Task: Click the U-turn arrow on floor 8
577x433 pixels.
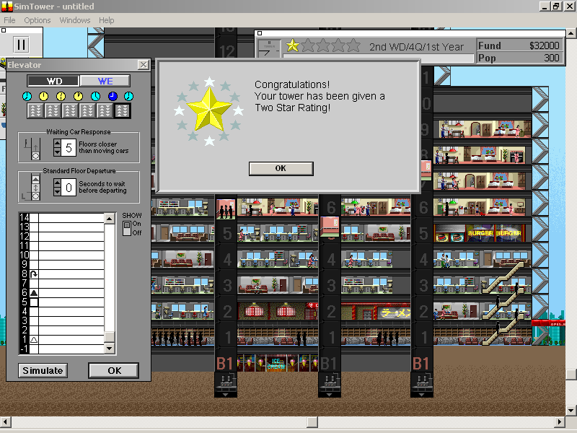Action: (34, 274)
